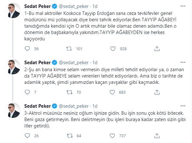Image resolution: width=192 pixels, height=143 pixels.
Task: Retweet the second tweet with 70 retweets
Action: pyautogui.click(x=69, y=92)
